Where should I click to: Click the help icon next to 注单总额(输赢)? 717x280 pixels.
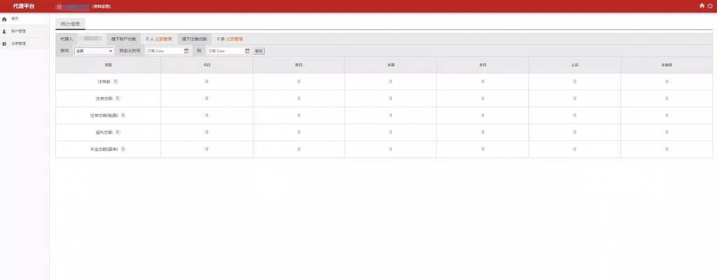coord(123,115)
